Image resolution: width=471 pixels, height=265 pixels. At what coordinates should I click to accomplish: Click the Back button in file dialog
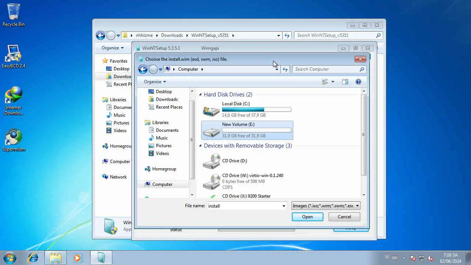pos(143,69)
